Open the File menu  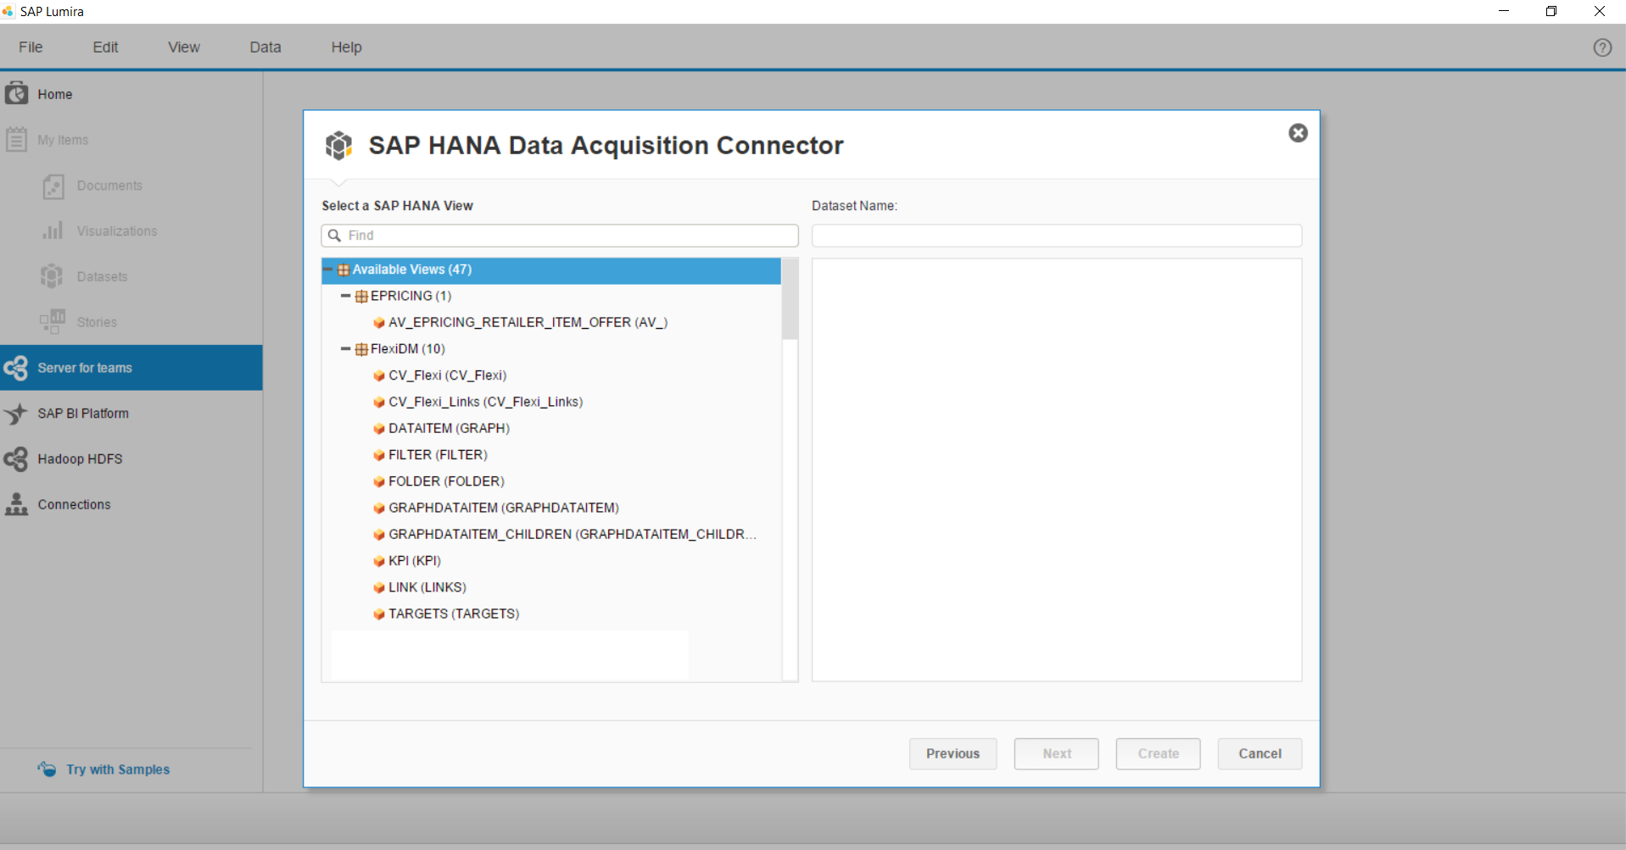point(31,47)
